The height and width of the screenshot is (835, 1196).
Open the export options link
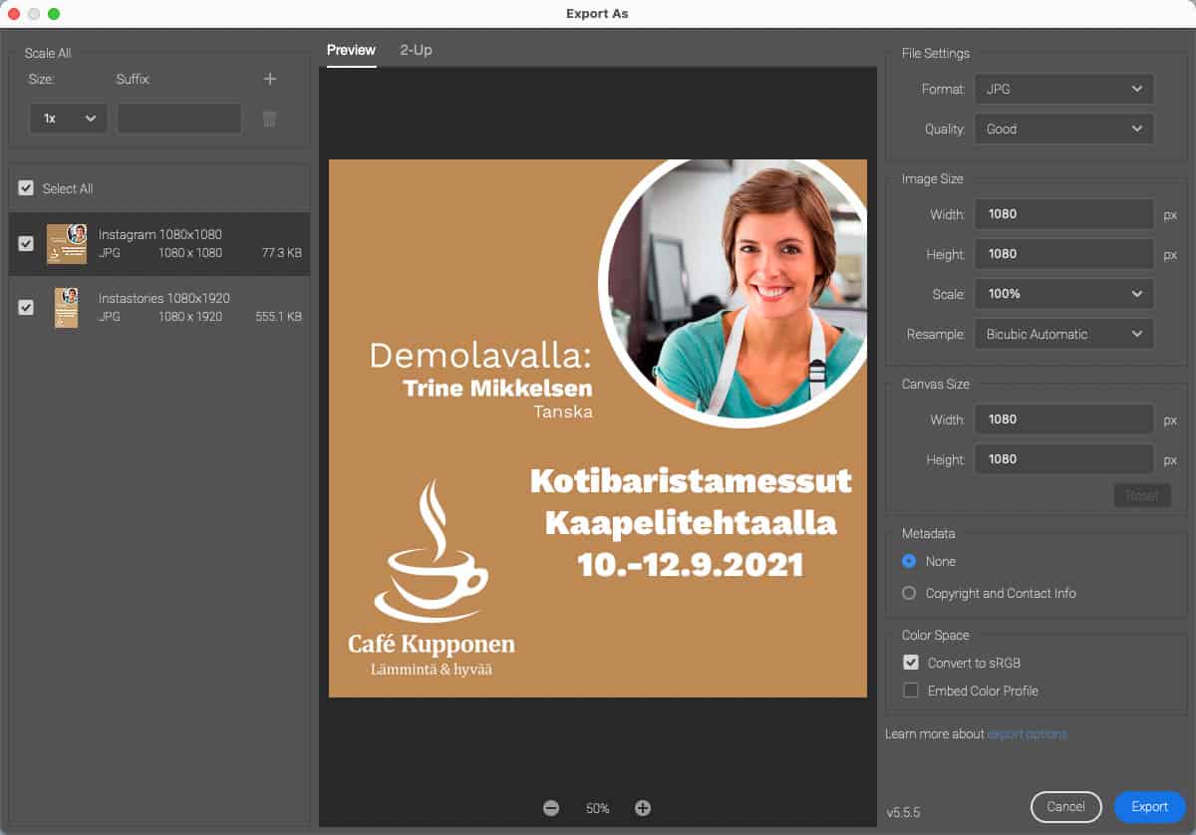coord(1027,734)
